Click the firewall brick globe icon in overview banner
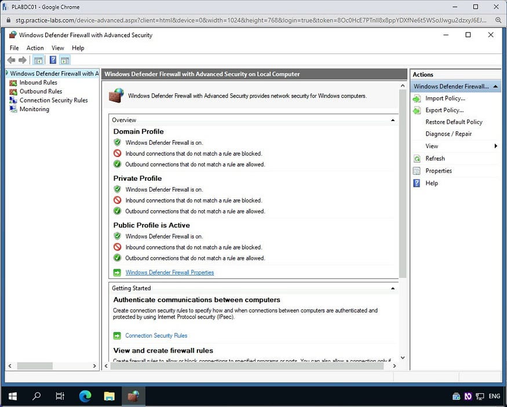 pos(116,96)
